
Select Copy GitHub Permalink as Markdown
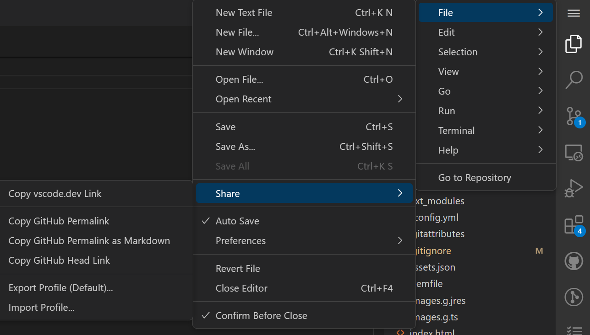tap(96, 241)
